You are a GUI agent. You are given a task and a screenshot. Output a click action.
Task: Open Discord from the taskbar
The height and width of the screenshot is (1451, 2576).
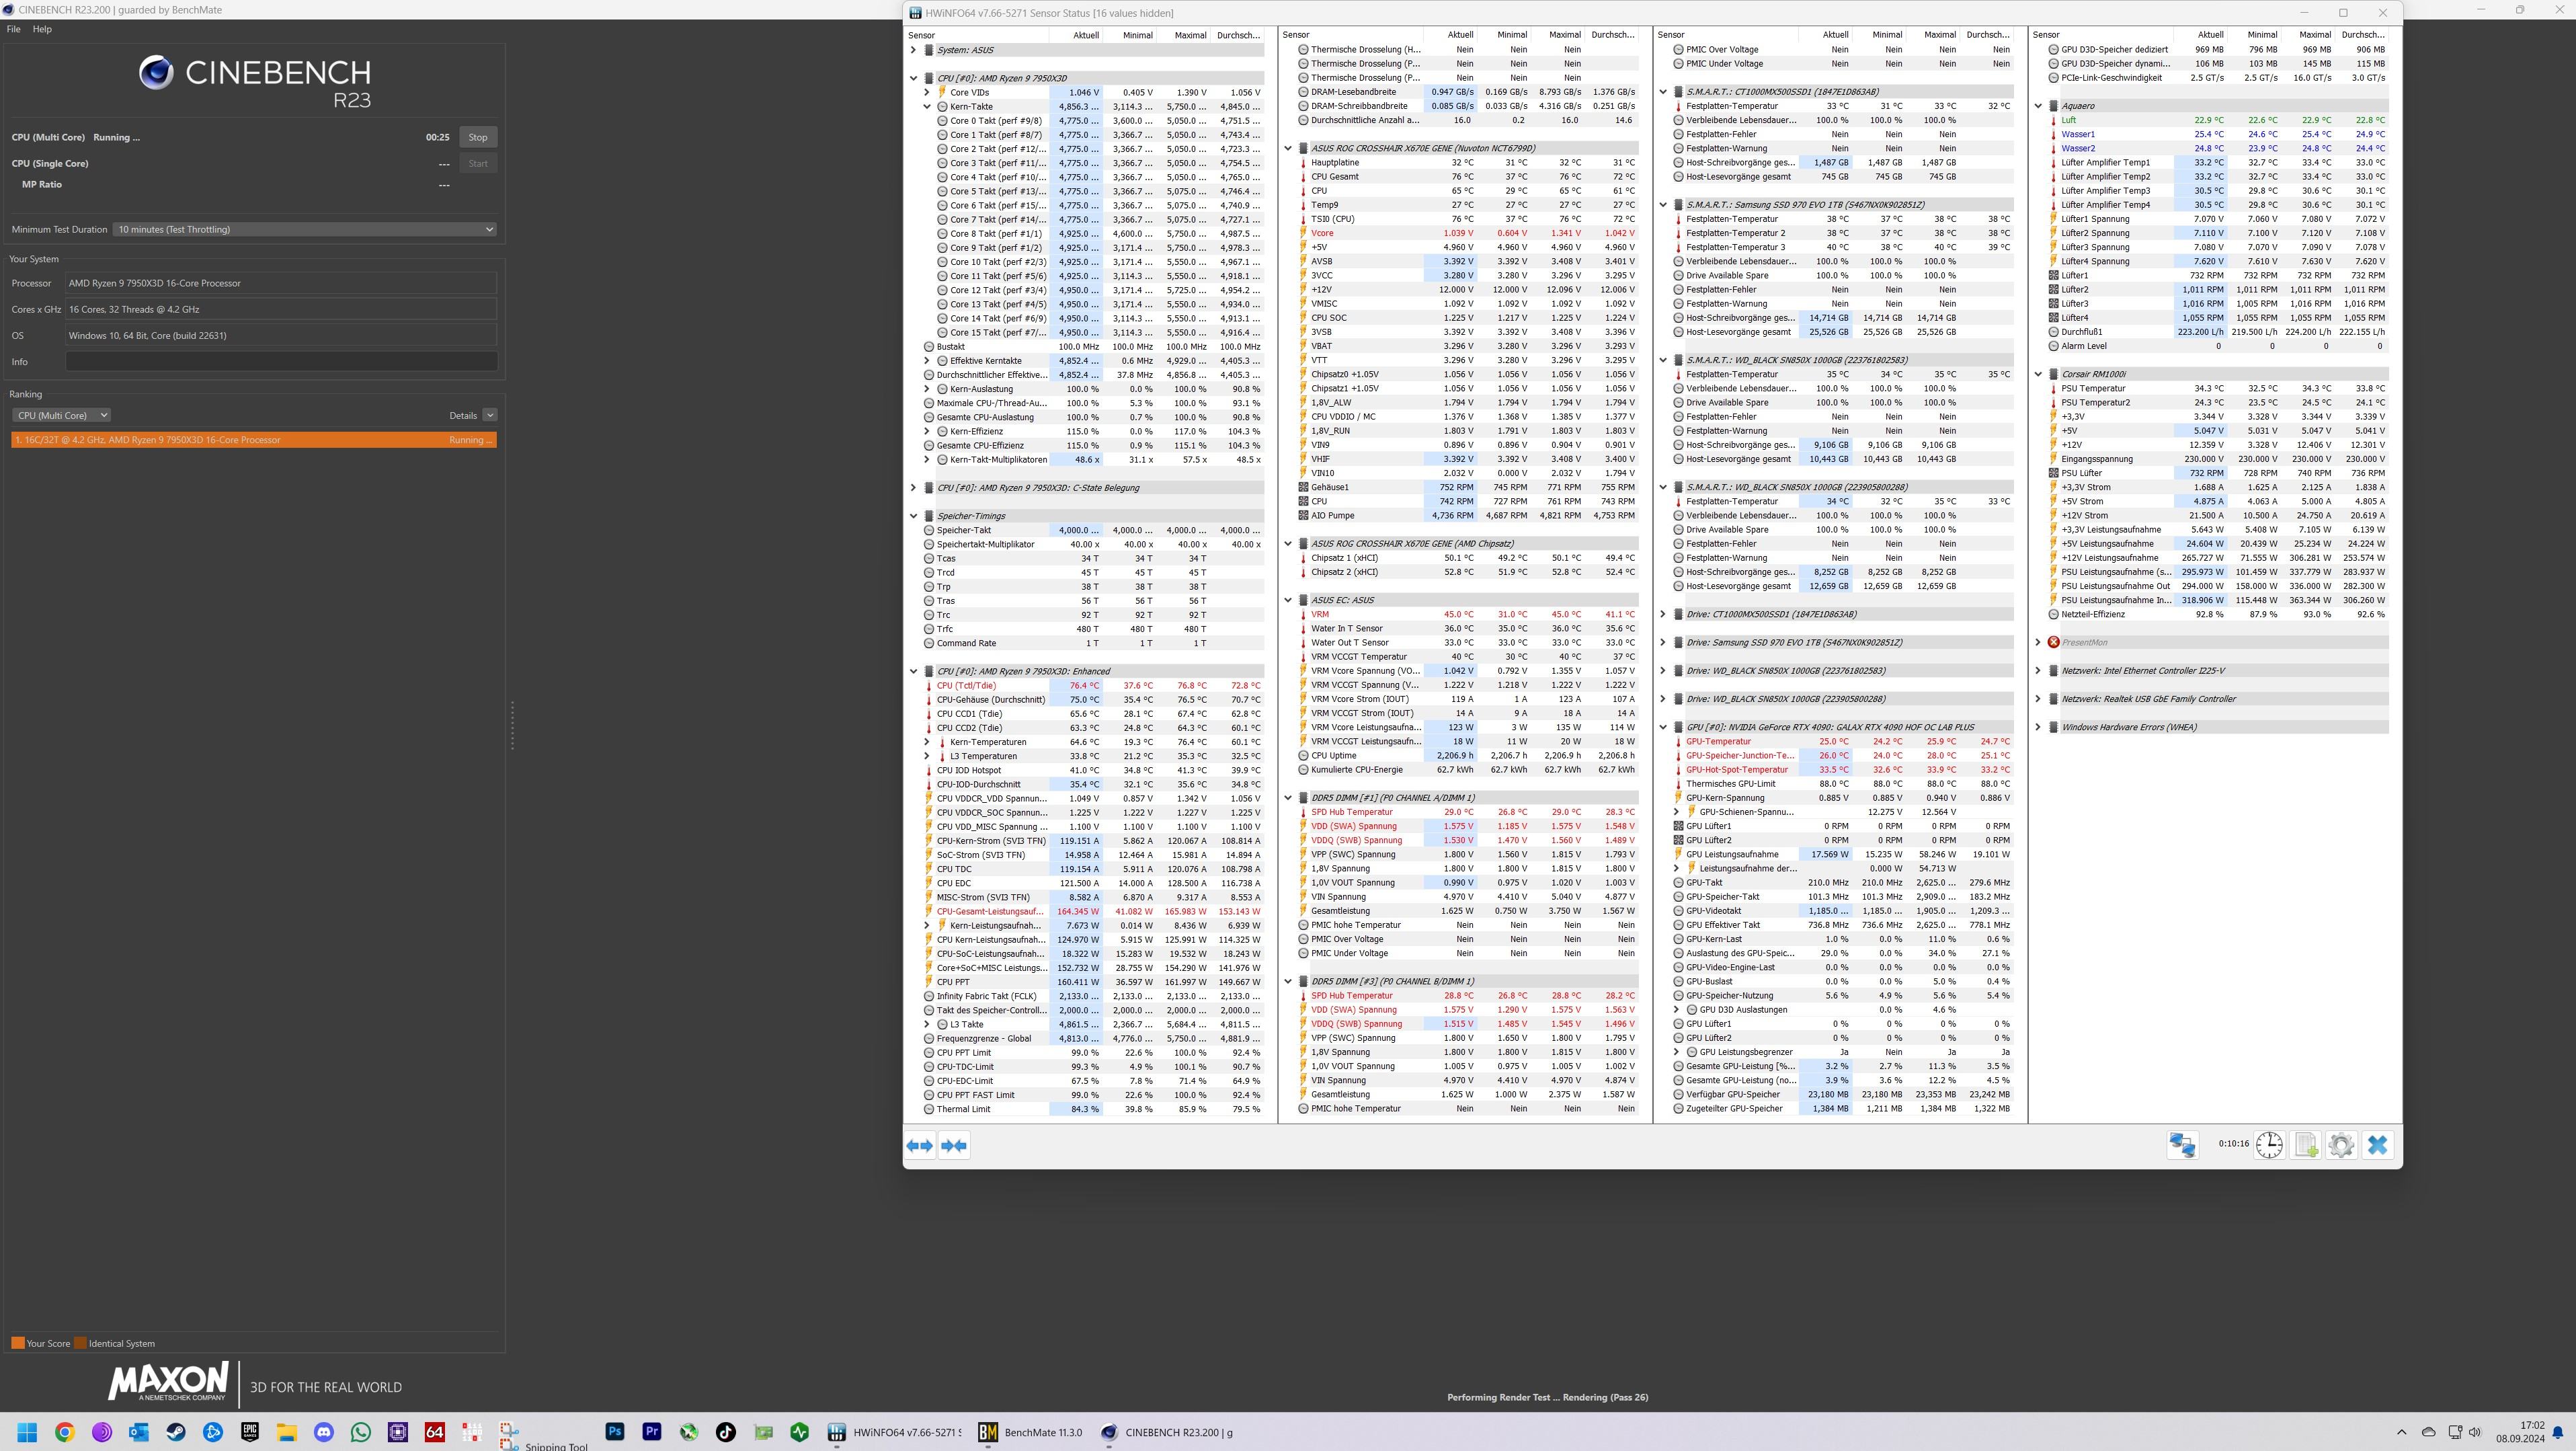point(324,1432)
